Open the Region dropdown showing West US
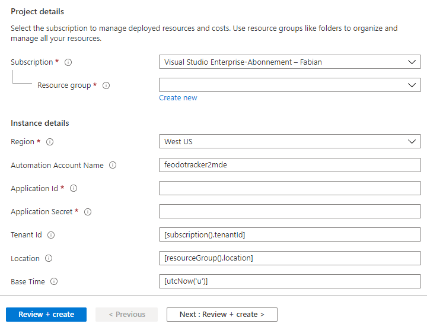 coord(289,142)
